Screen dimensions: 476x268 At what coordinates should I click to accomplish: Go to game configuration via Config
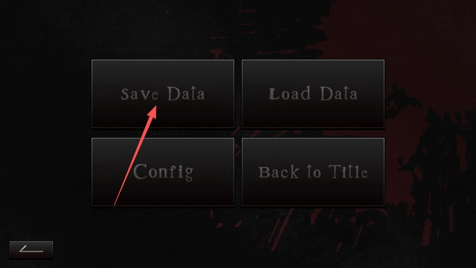click(163, 172)
